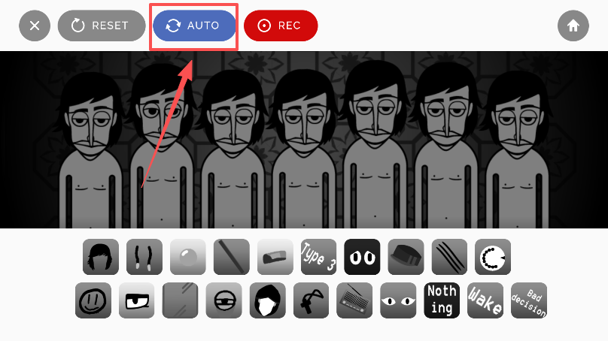608x341 pixels.
Task: Click the RESET button
Action: tap(102, 26)
